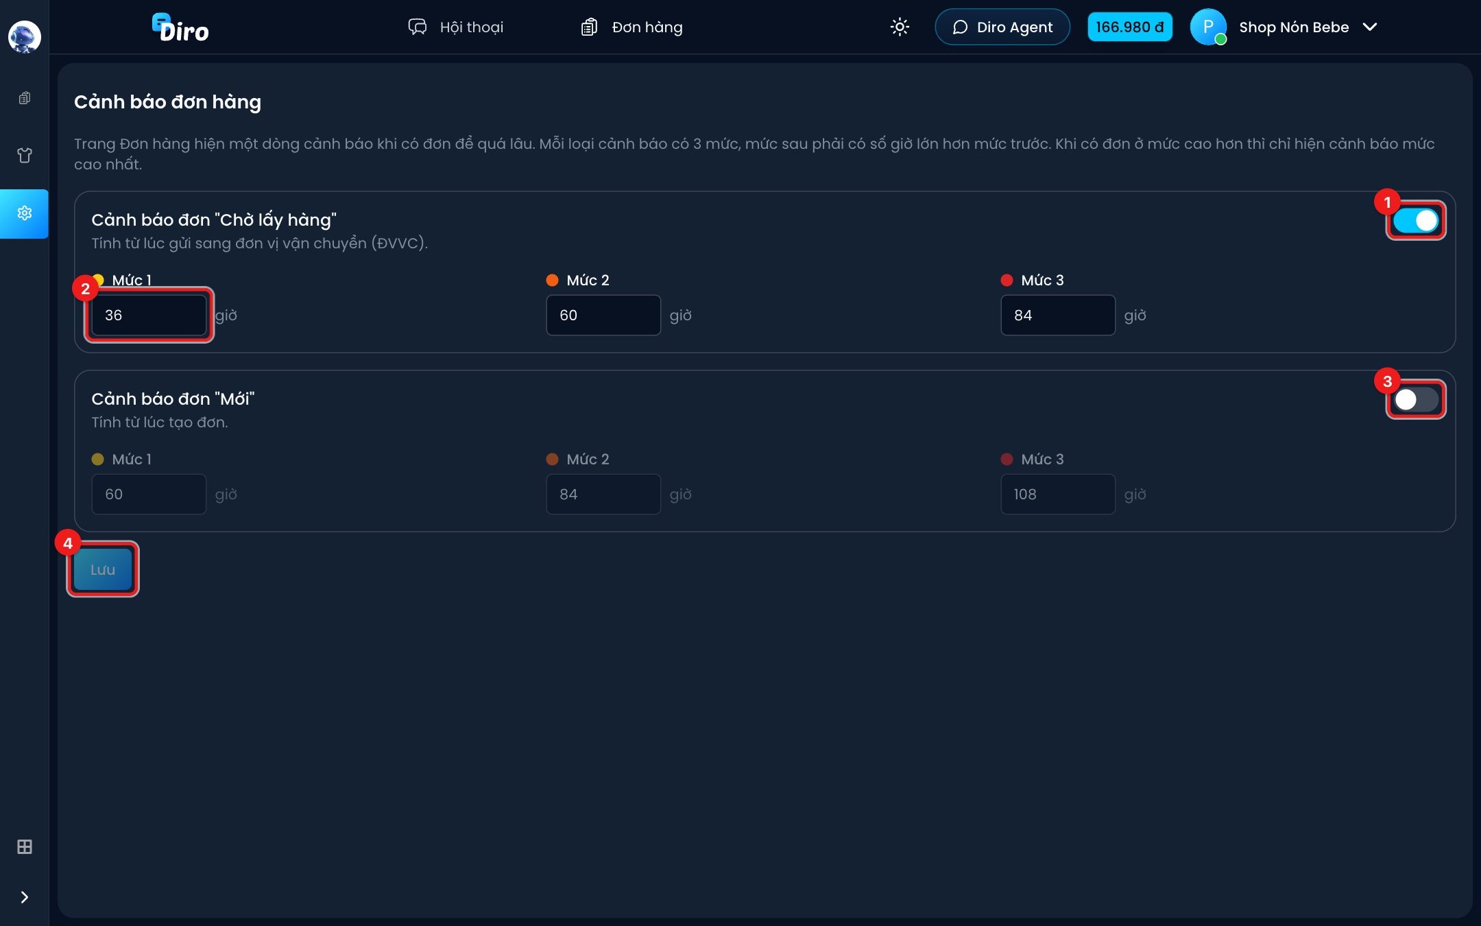1481x926 pixels.
Task: Click the Chờ lấy hàng Mức 3 field showing 84
Action: point(1058,315)
